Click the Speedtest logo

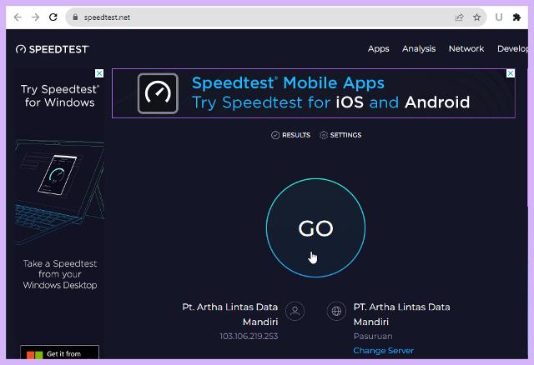pos(53,49)
